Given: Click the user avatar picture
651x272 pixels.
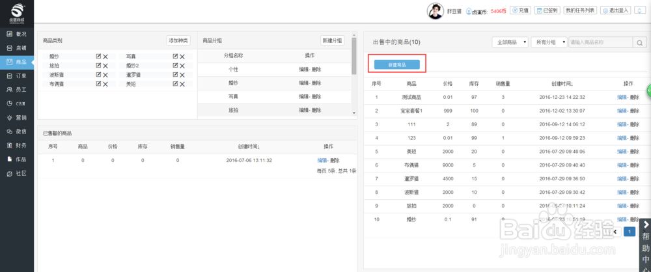Looking at the screenshot, I should click(435, 11).
